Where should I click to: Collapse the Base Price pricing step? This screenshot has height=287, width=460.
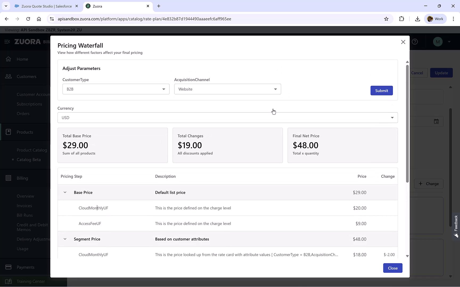[65, 192]
